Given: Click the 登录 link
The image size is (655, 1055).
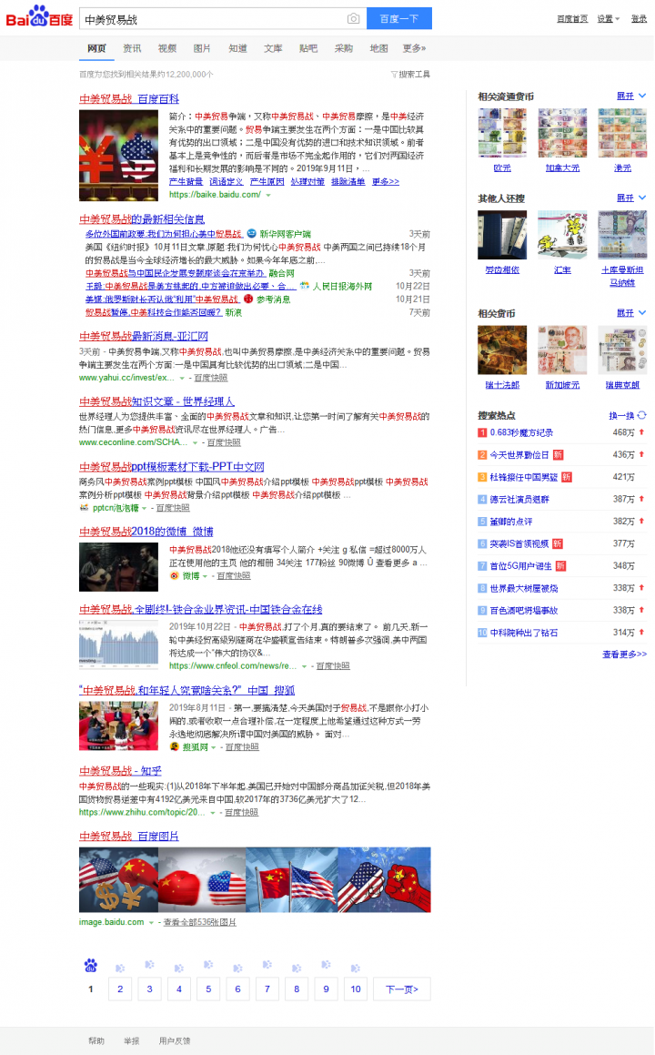Looking at the screenshot, I should (639, 19).
